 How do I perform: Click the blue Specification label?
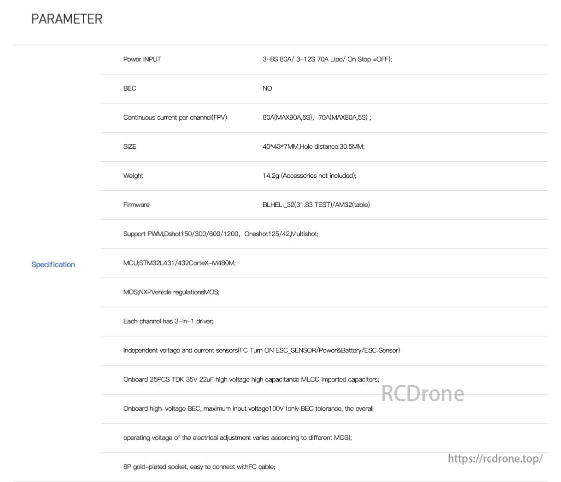tap(53, 265)
